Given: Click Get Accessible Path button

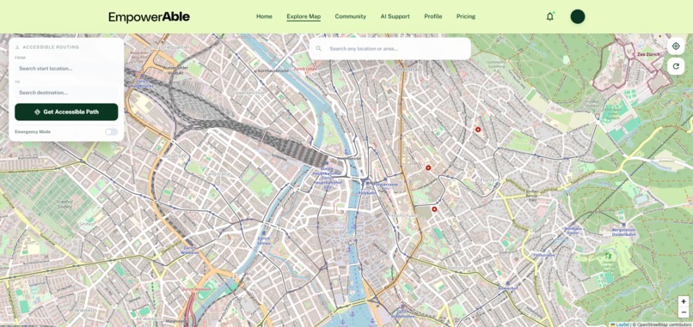Looking at the screenshot, I should pos(66,112).
